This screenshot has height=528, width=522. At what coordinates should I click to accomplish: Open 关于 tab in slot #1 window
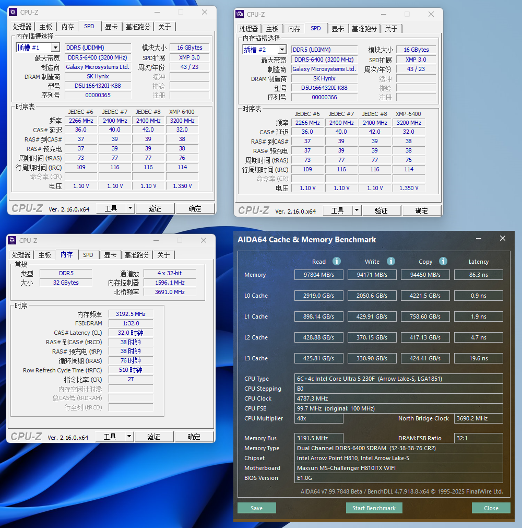(164, 27)
